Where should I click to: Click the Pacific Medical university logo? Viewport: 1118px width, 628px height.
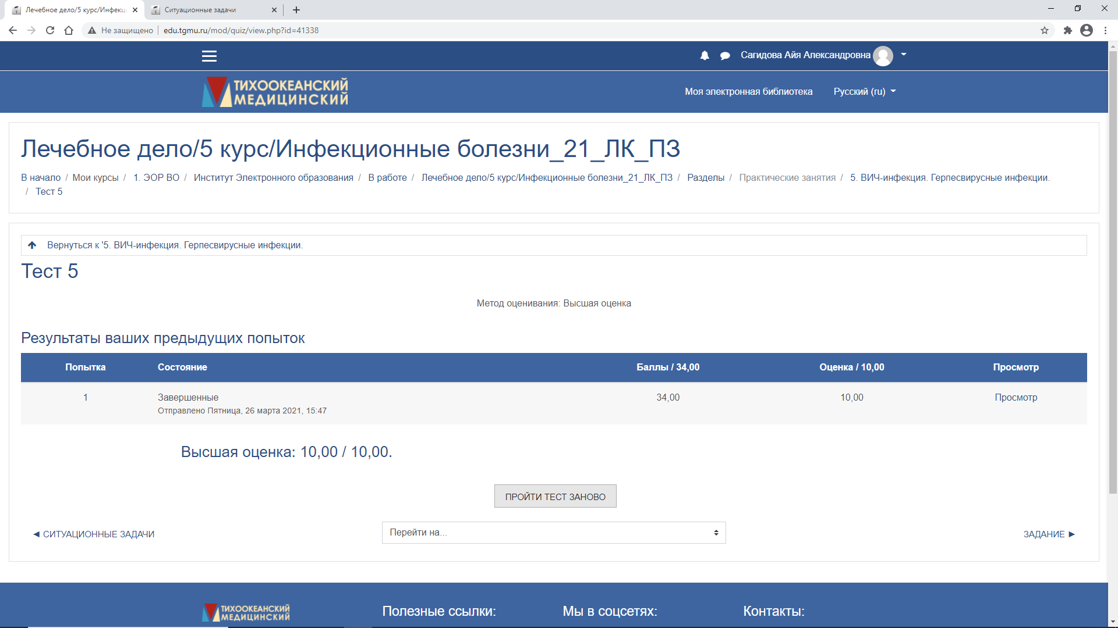point(275,92)
